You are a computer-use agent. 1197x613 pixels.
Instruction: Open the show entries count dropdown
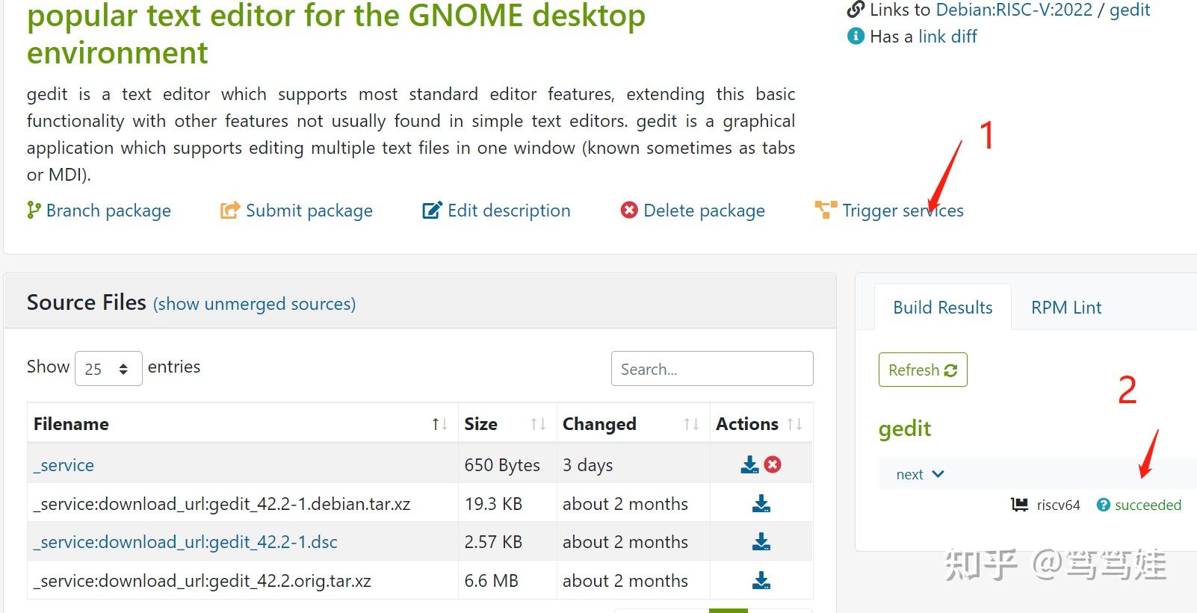108,369
